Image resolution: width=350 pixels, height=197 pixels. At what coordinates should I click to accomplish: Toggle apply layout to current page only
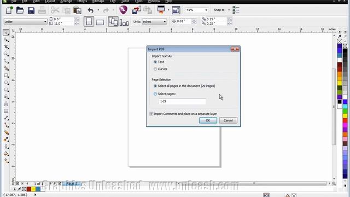[x=124, y=22]
